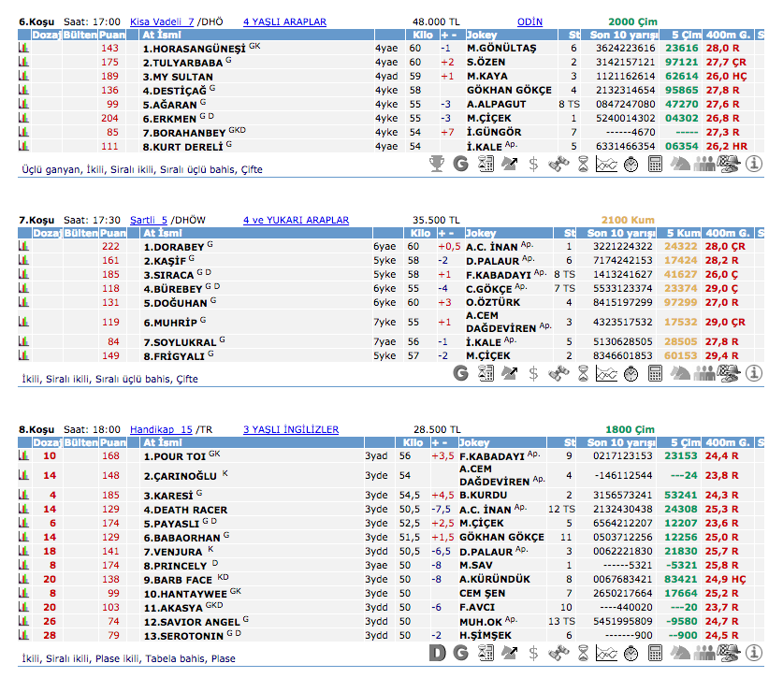Click binoculars icon under race 7
The height and width of the screenshot is (678, 783).
[x=558, y=373]
